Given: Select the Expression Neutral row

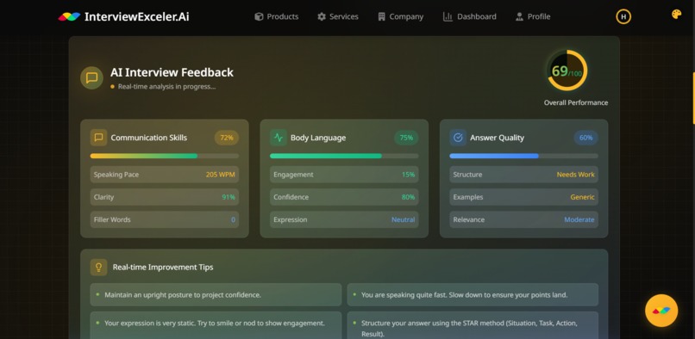Looking at the screenshot, I should (x=344, y=219).
